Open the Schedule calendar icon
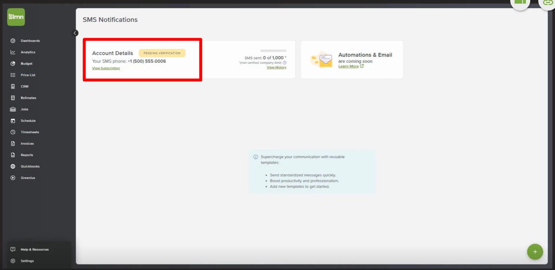This screenshot has width=555, height=270. (13, 121)
